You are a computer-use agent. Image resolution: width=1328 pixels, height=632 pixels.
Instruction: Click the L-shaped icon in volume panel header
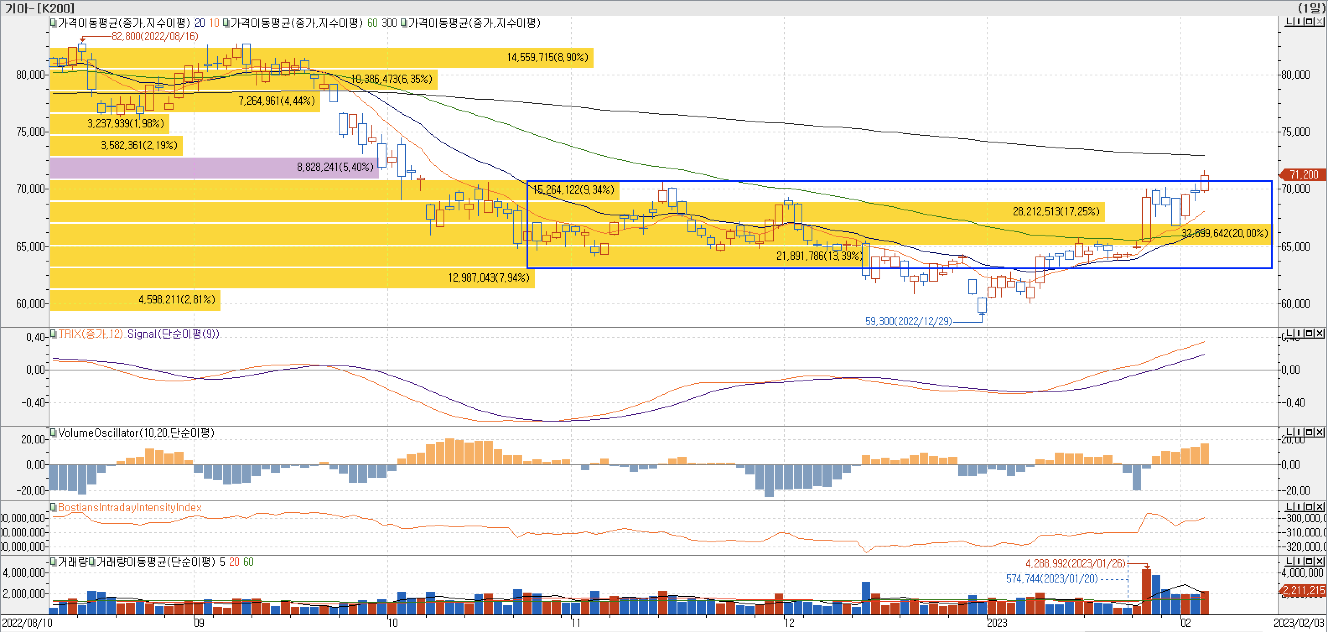pyautogui.click(x=1290, y=561)
